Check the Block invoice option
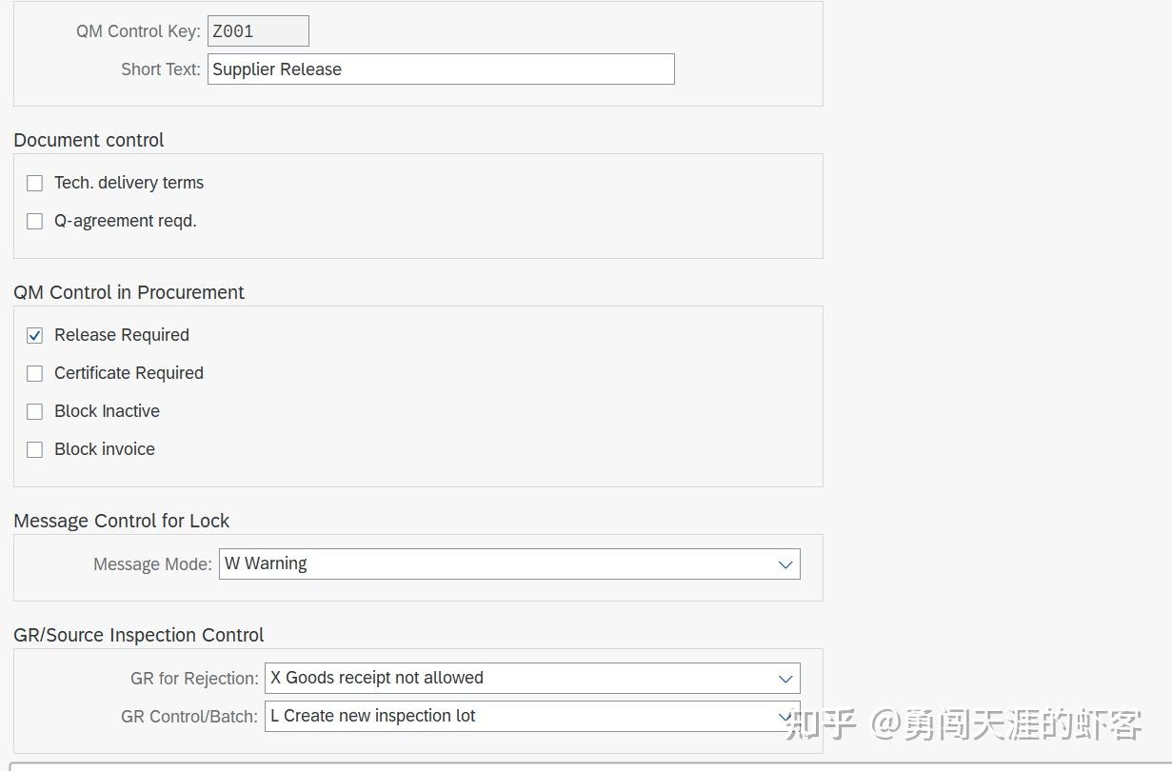Viewport: 1172px width, 771px height. click(x=34, y=449)
